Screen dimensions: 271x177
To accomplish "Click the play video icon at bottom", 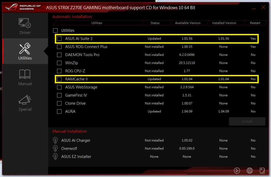I will pos(237,171).
